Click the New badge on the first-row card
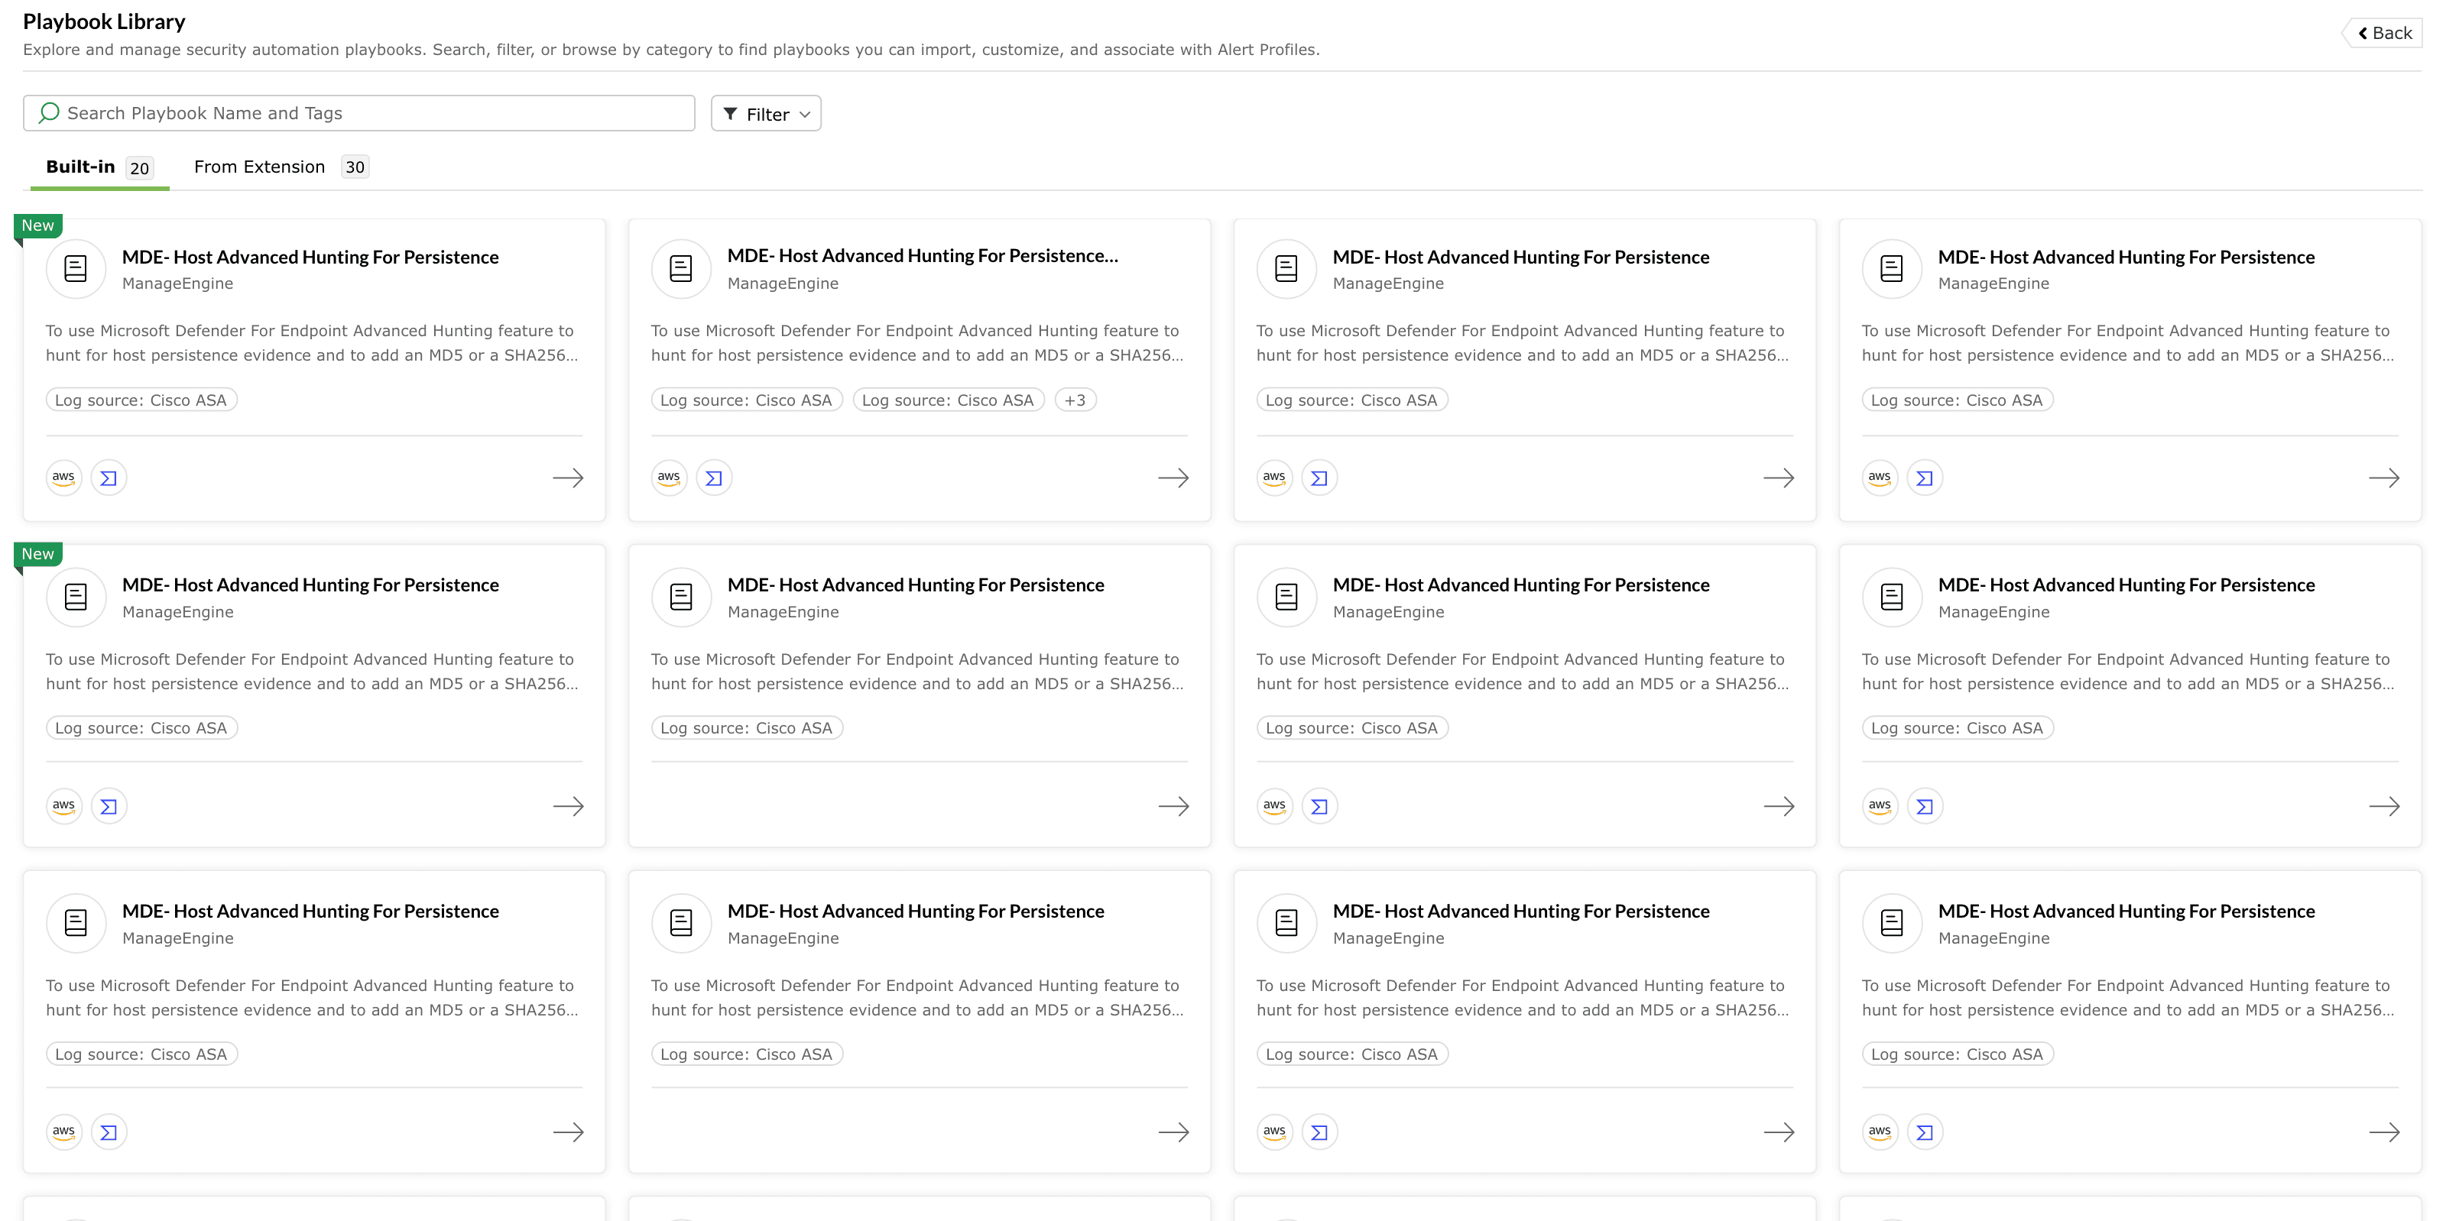The width and height of the screenshot is (2446, 1221). (38, 225)
